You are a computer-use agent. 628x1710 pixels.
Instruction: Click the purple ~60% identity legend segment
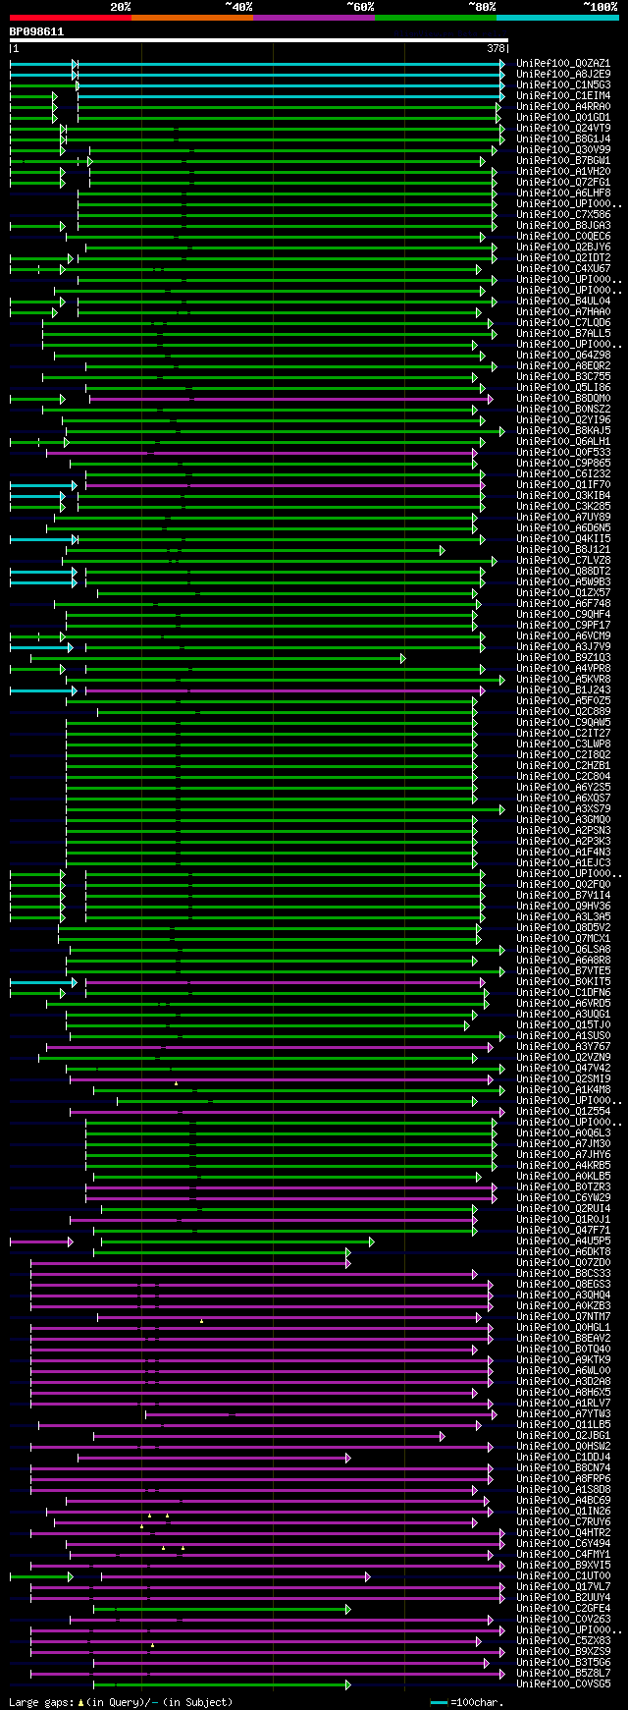point(314,18)
